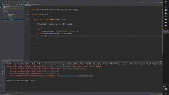Open the IDE settings gear icon
The height and width of the screenshot is (95, 169).
click(x=160, y=3)
